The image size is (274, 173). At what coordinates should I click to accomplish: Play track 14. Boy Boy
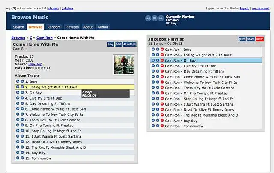pyautogui.click(x=22, y=152)
